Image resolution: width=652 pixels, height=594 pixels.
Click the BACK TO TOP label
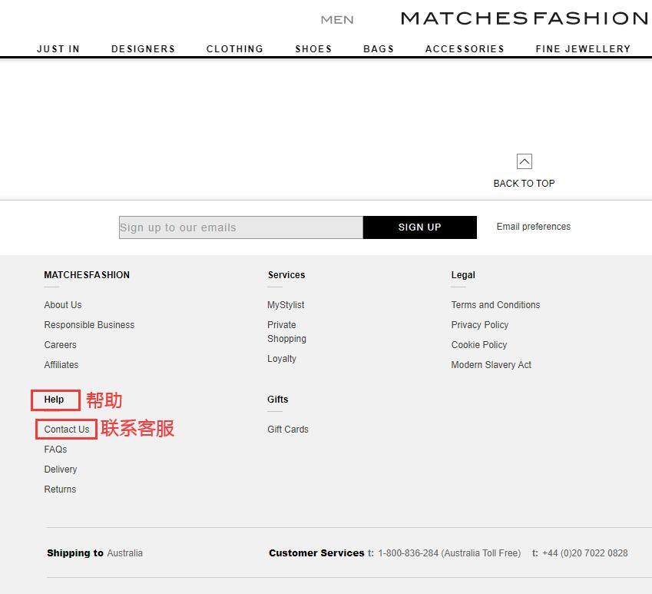point(524,184)
